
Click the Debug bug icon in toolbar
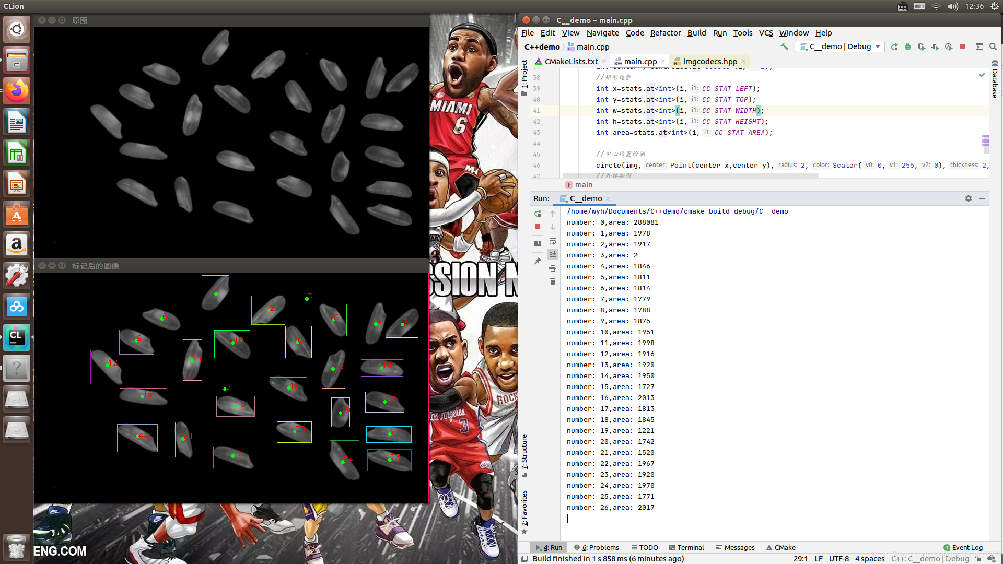click(908, 46)
